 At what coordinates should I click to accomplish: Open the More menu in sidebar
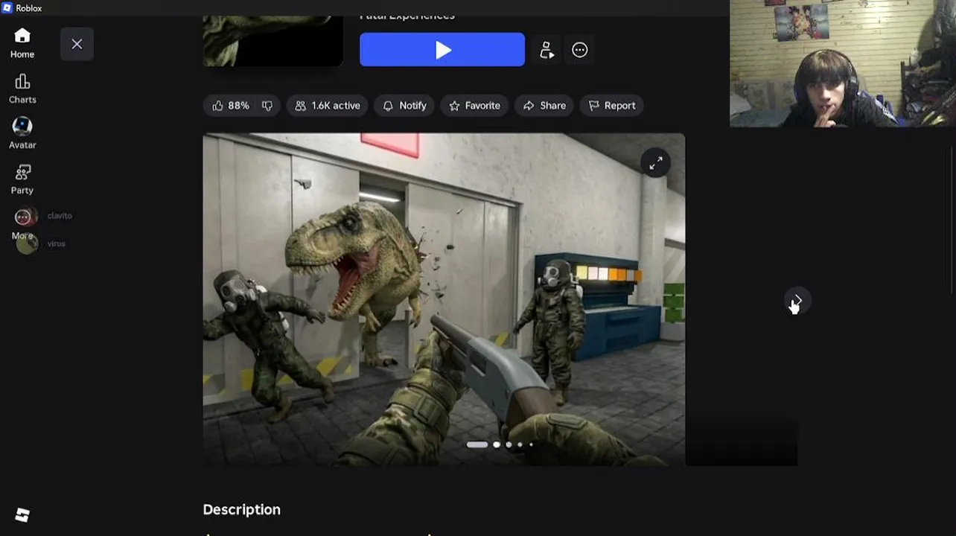click(22, 223)
